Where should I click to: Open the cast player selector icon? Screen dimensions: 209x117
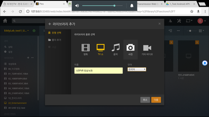[189, 21]
